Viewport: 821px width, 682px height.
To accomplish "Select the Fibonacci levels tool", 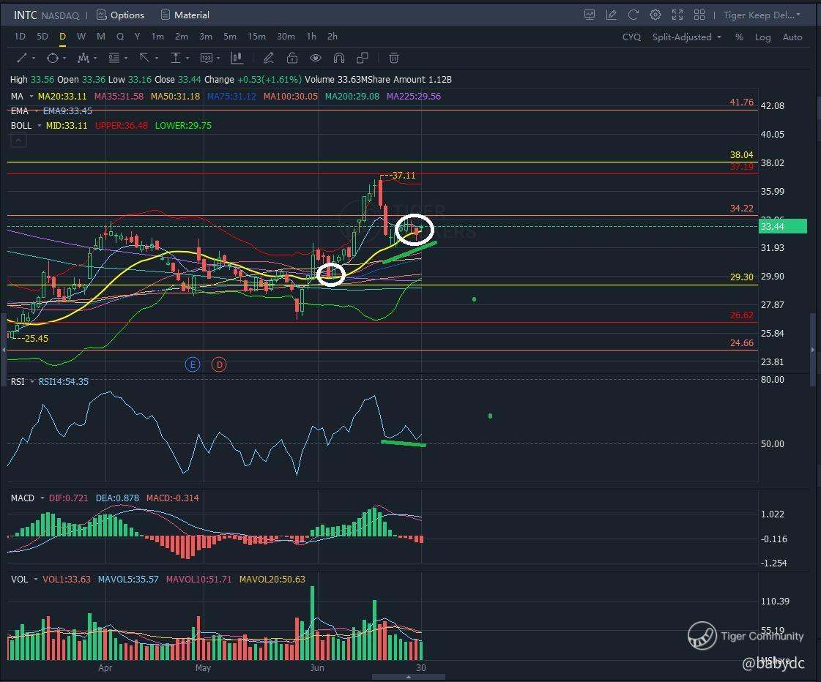I will click(x=114, y=58).
